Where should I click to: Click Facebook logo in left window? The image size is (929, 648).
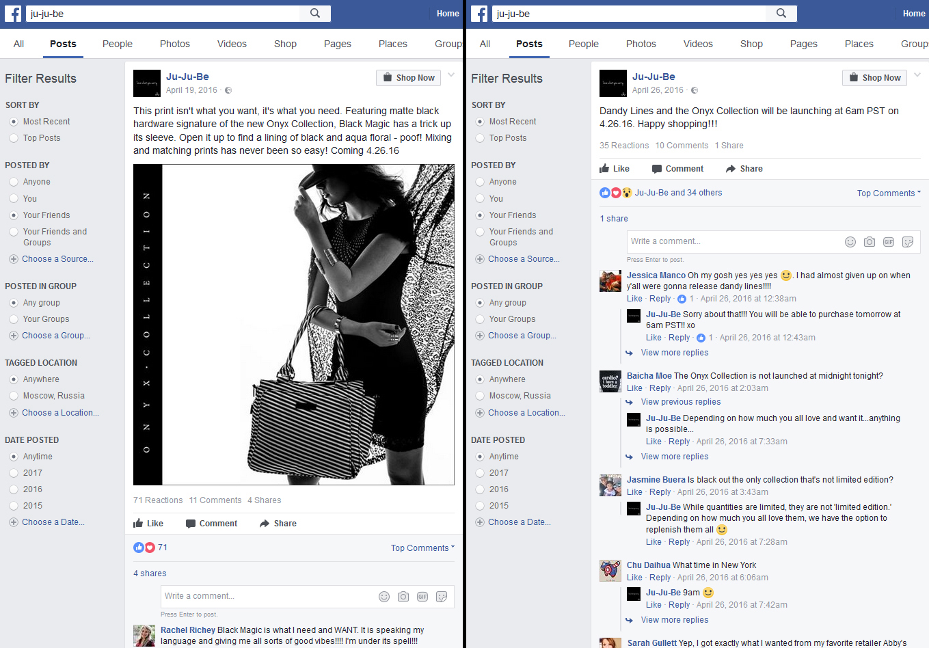coord(13,14)
